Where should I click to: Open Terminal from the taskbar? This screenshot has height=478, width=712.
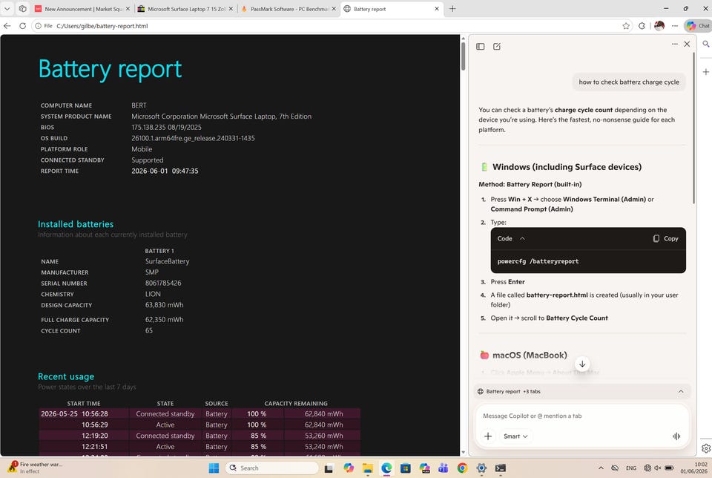point(501,468)
